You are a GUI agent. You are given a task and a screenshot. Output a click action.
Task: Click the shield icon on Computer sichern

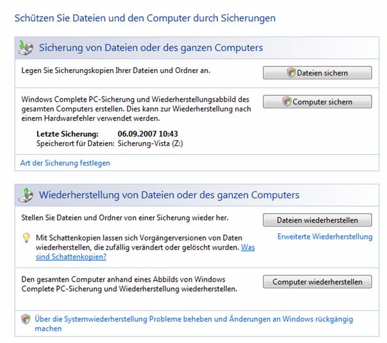[x=287, y=102]
